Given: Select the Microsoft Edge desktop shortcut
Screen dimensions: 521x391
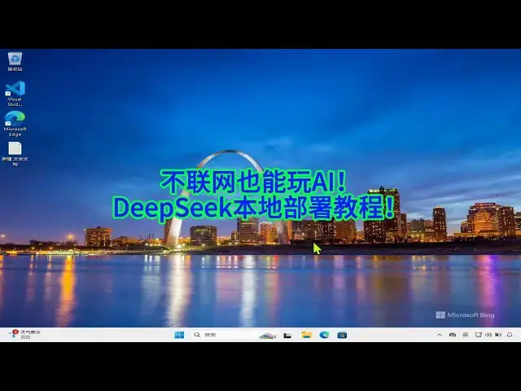Looking at the screenshot, I should pyautogui.click(x=15, y=124).
